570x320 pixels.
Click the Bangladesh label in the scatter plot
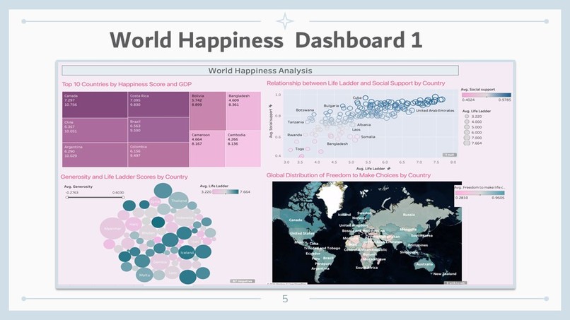(337, 144)
